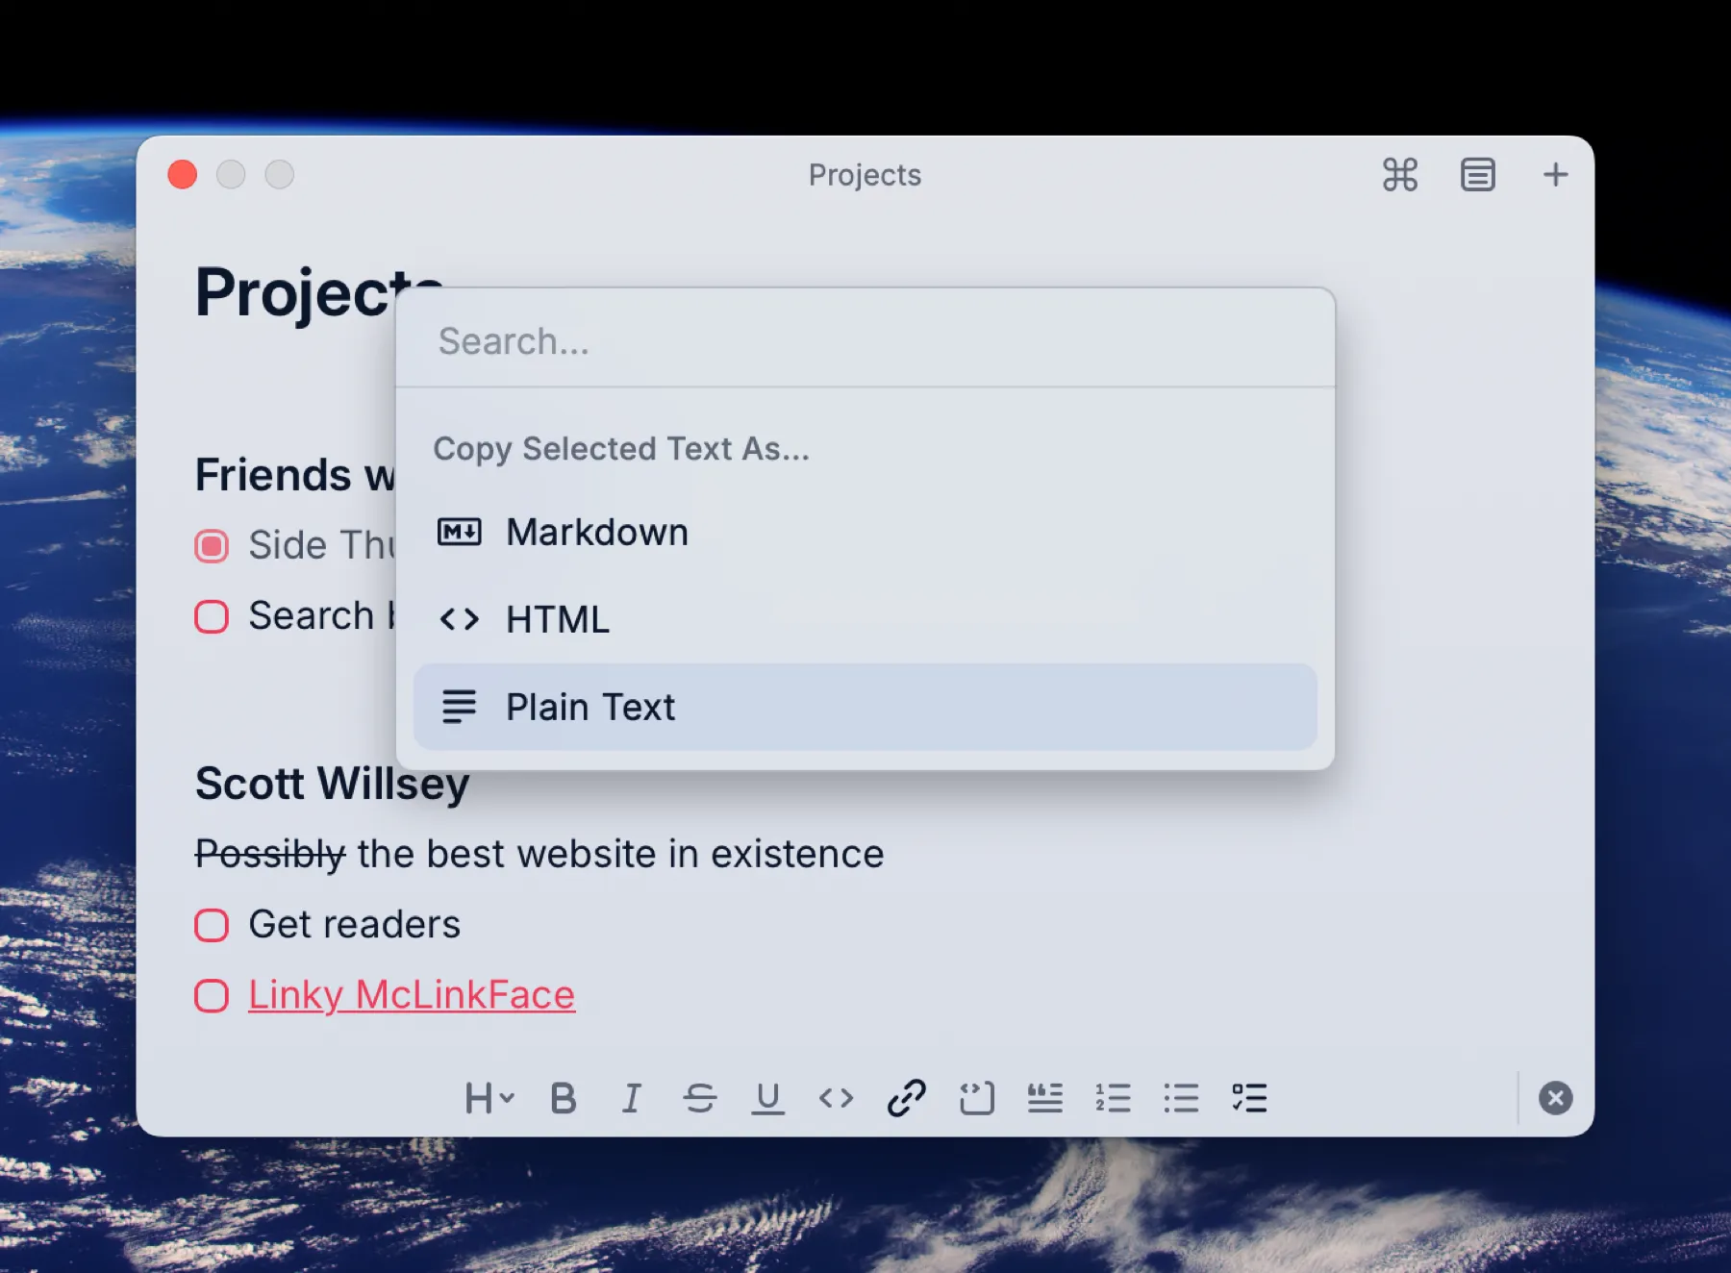This screenshot has height=1273, width=1731.
Task: Open the Linky McLinkFace link
Action: point(411,994)
